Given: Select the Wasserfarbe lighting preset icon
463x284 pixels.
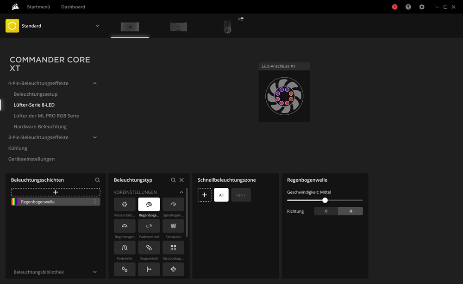Looking at the screenshot, I should point(125,204).
